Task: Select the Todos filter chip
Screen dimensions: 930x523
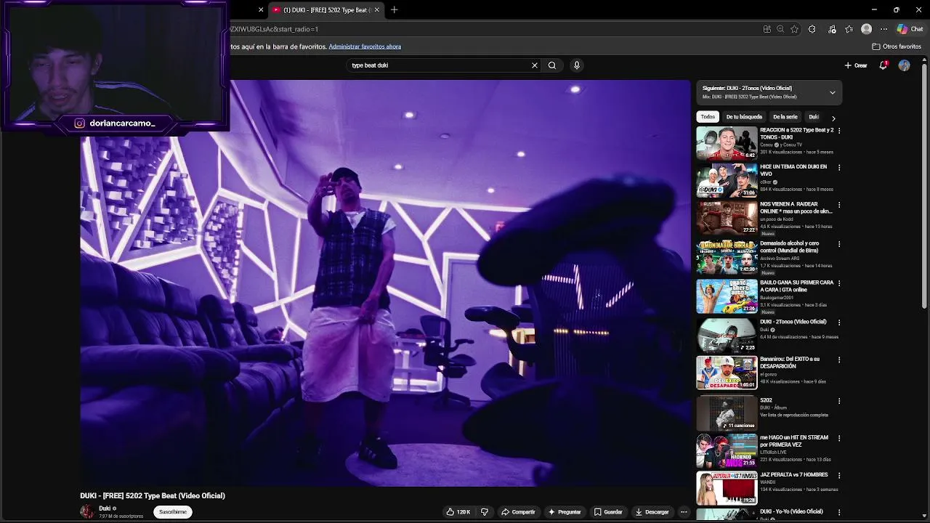Action: 708,117
